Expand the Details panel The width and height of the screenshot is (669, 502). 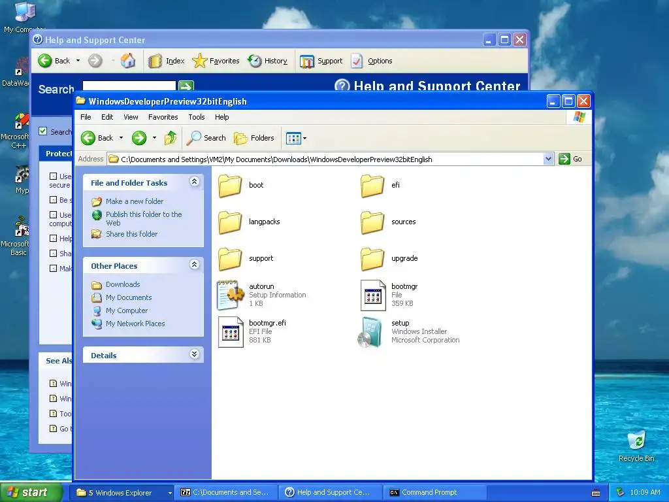pos(194,354)
